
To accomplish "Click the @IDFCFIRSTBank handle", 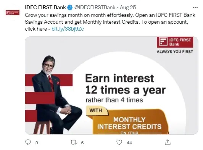I will [95, 7].
